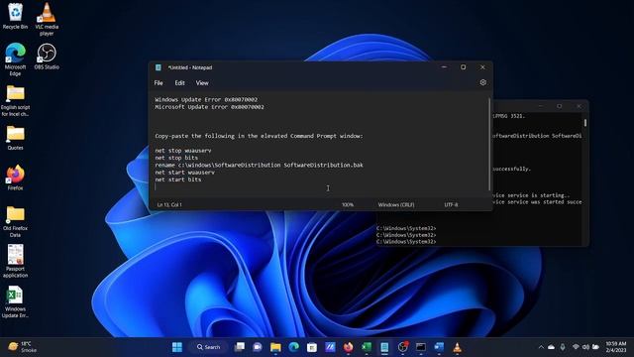The height and width of the screenshot is (357, 634).
Task: Minimize the Notepad window
Action: (444, 67)
